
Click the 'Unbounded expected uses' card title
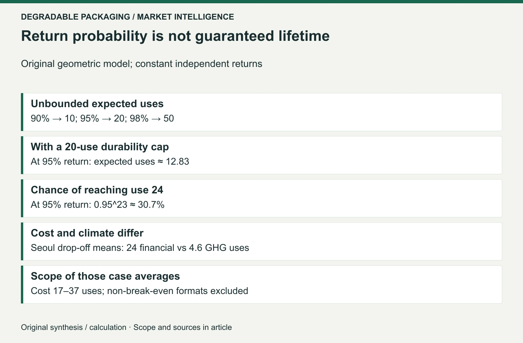[97, 104]
